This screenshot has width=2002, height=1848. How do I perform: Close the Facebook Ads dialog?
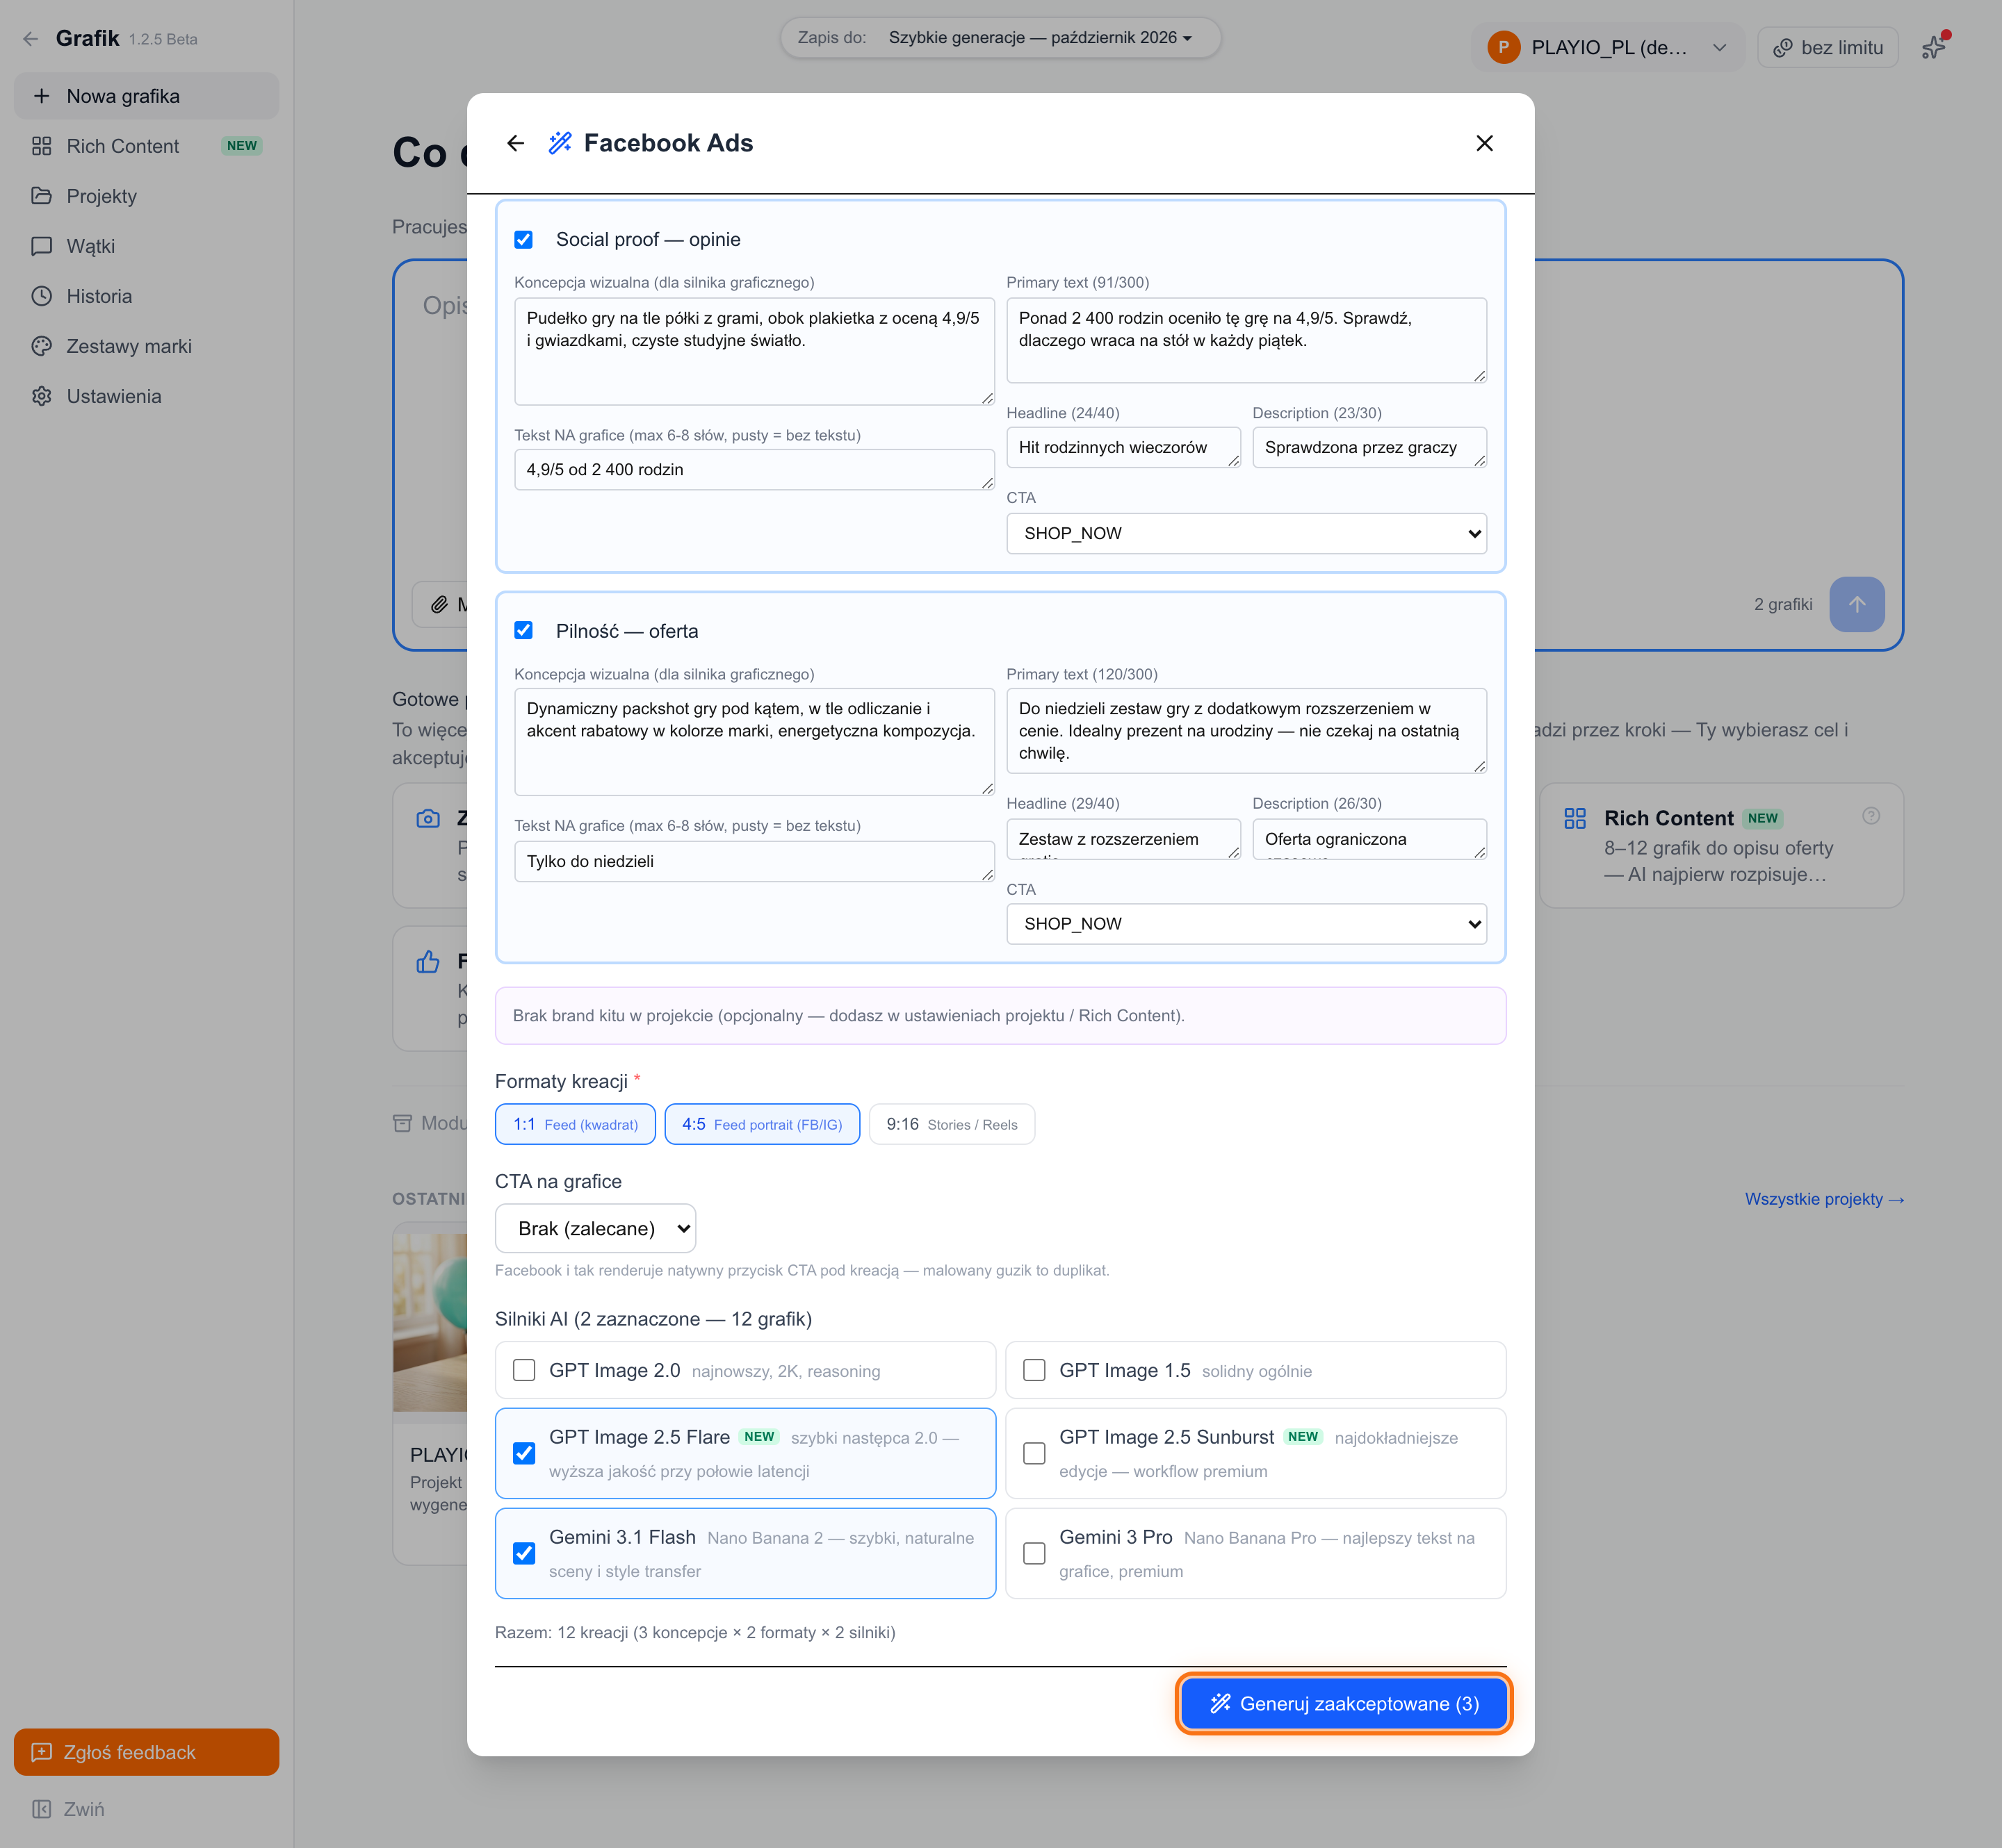[x=1485, y=143]
